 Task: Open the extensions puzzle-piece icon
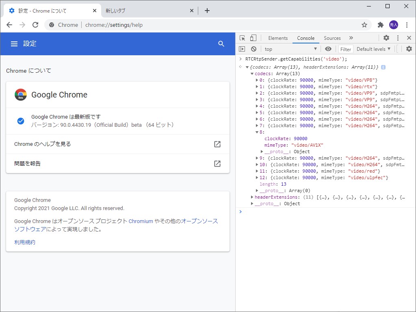(x=380, y=25)
